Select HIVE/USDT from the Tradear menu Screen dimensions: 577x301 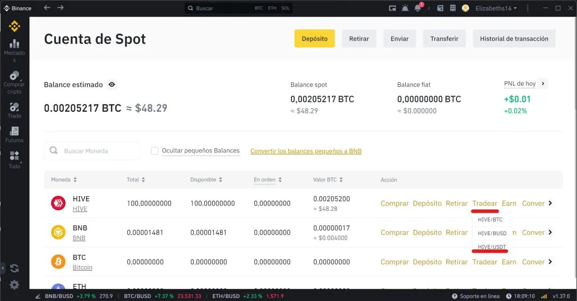[491, 247]
